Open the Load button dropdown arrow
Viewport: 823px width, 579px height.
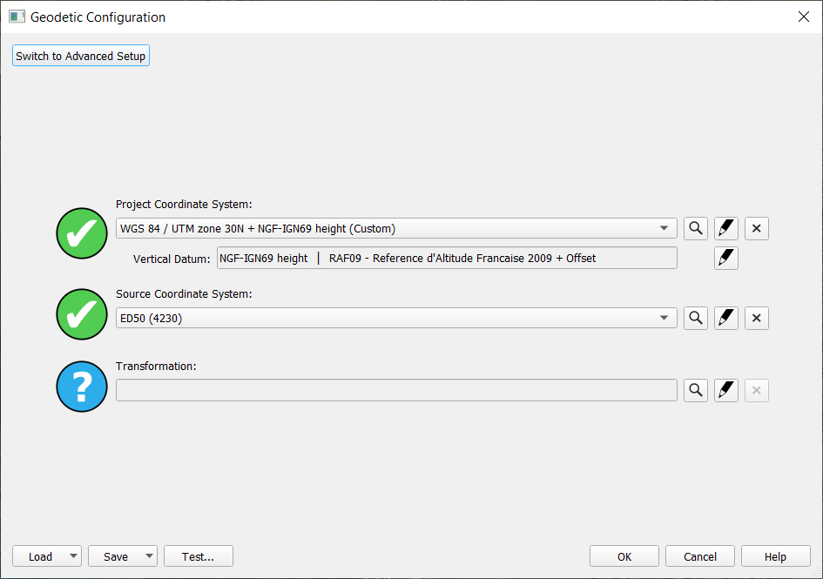(x=73, y=556)
